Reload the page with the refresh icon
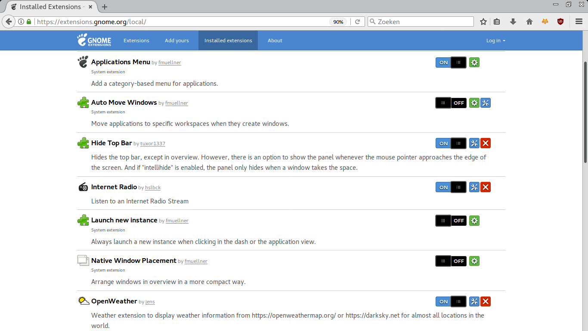The height and width of the screenshot is (331, 588). tap(357, 22)
